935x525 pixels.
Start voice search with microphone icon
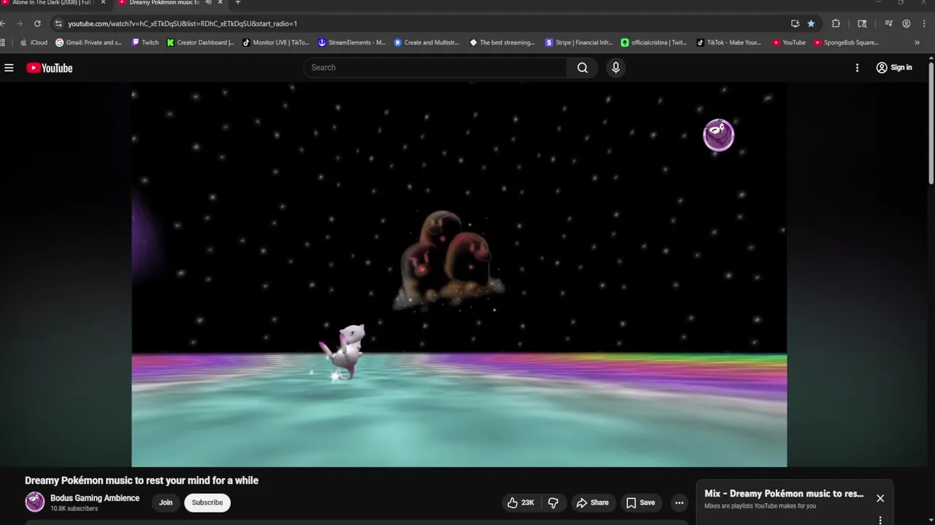pyautogui.click(x=616, y=68)
